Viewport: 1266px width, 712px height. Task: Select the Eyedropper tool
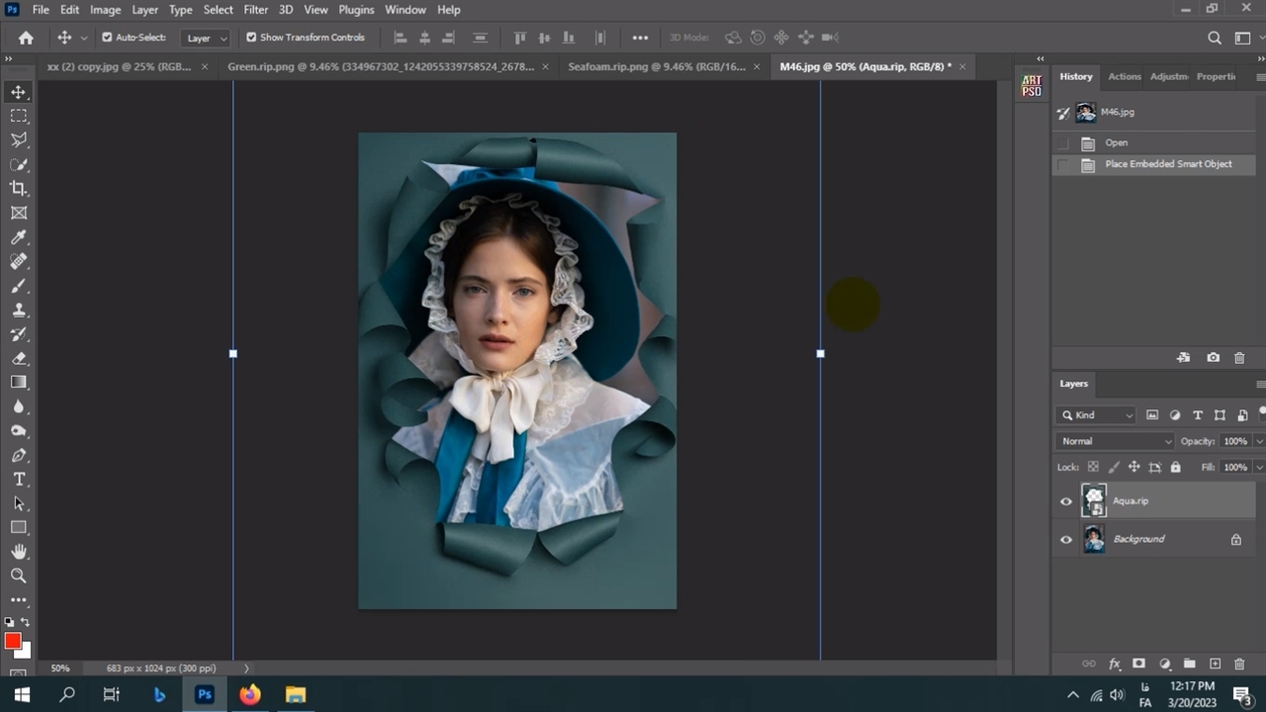[x=19, y=237]
